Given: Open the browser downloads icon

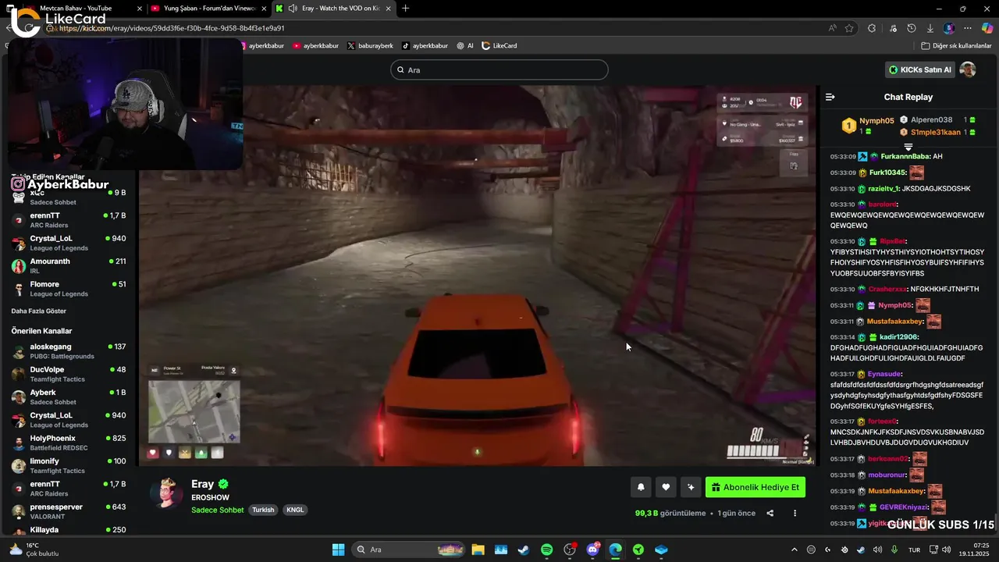Looking at the screenshot, I should 930,28.
